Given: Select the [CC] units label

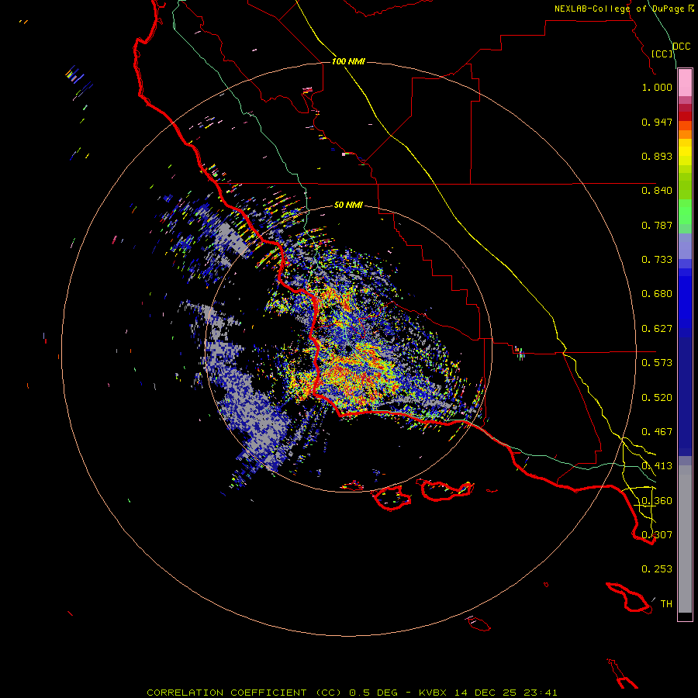Looking at the screenshot, I should 662,54.
